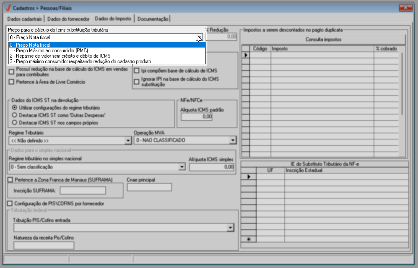This screenshot has width=418, height=268.
Task: Click the Cnae principal input field
Action: click(149, 187)
